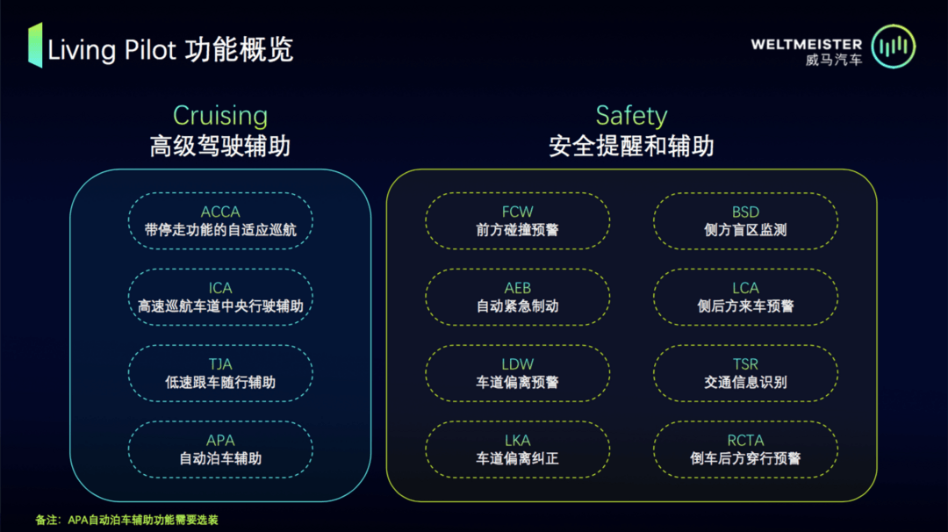This screenshot has width=948, height=532.
Task: Click the AEB emergency braking box
Action: [518, 297]
